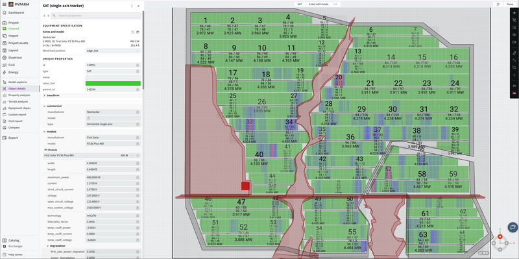Click the name property input field
The image size is (519, 259).
113,77
